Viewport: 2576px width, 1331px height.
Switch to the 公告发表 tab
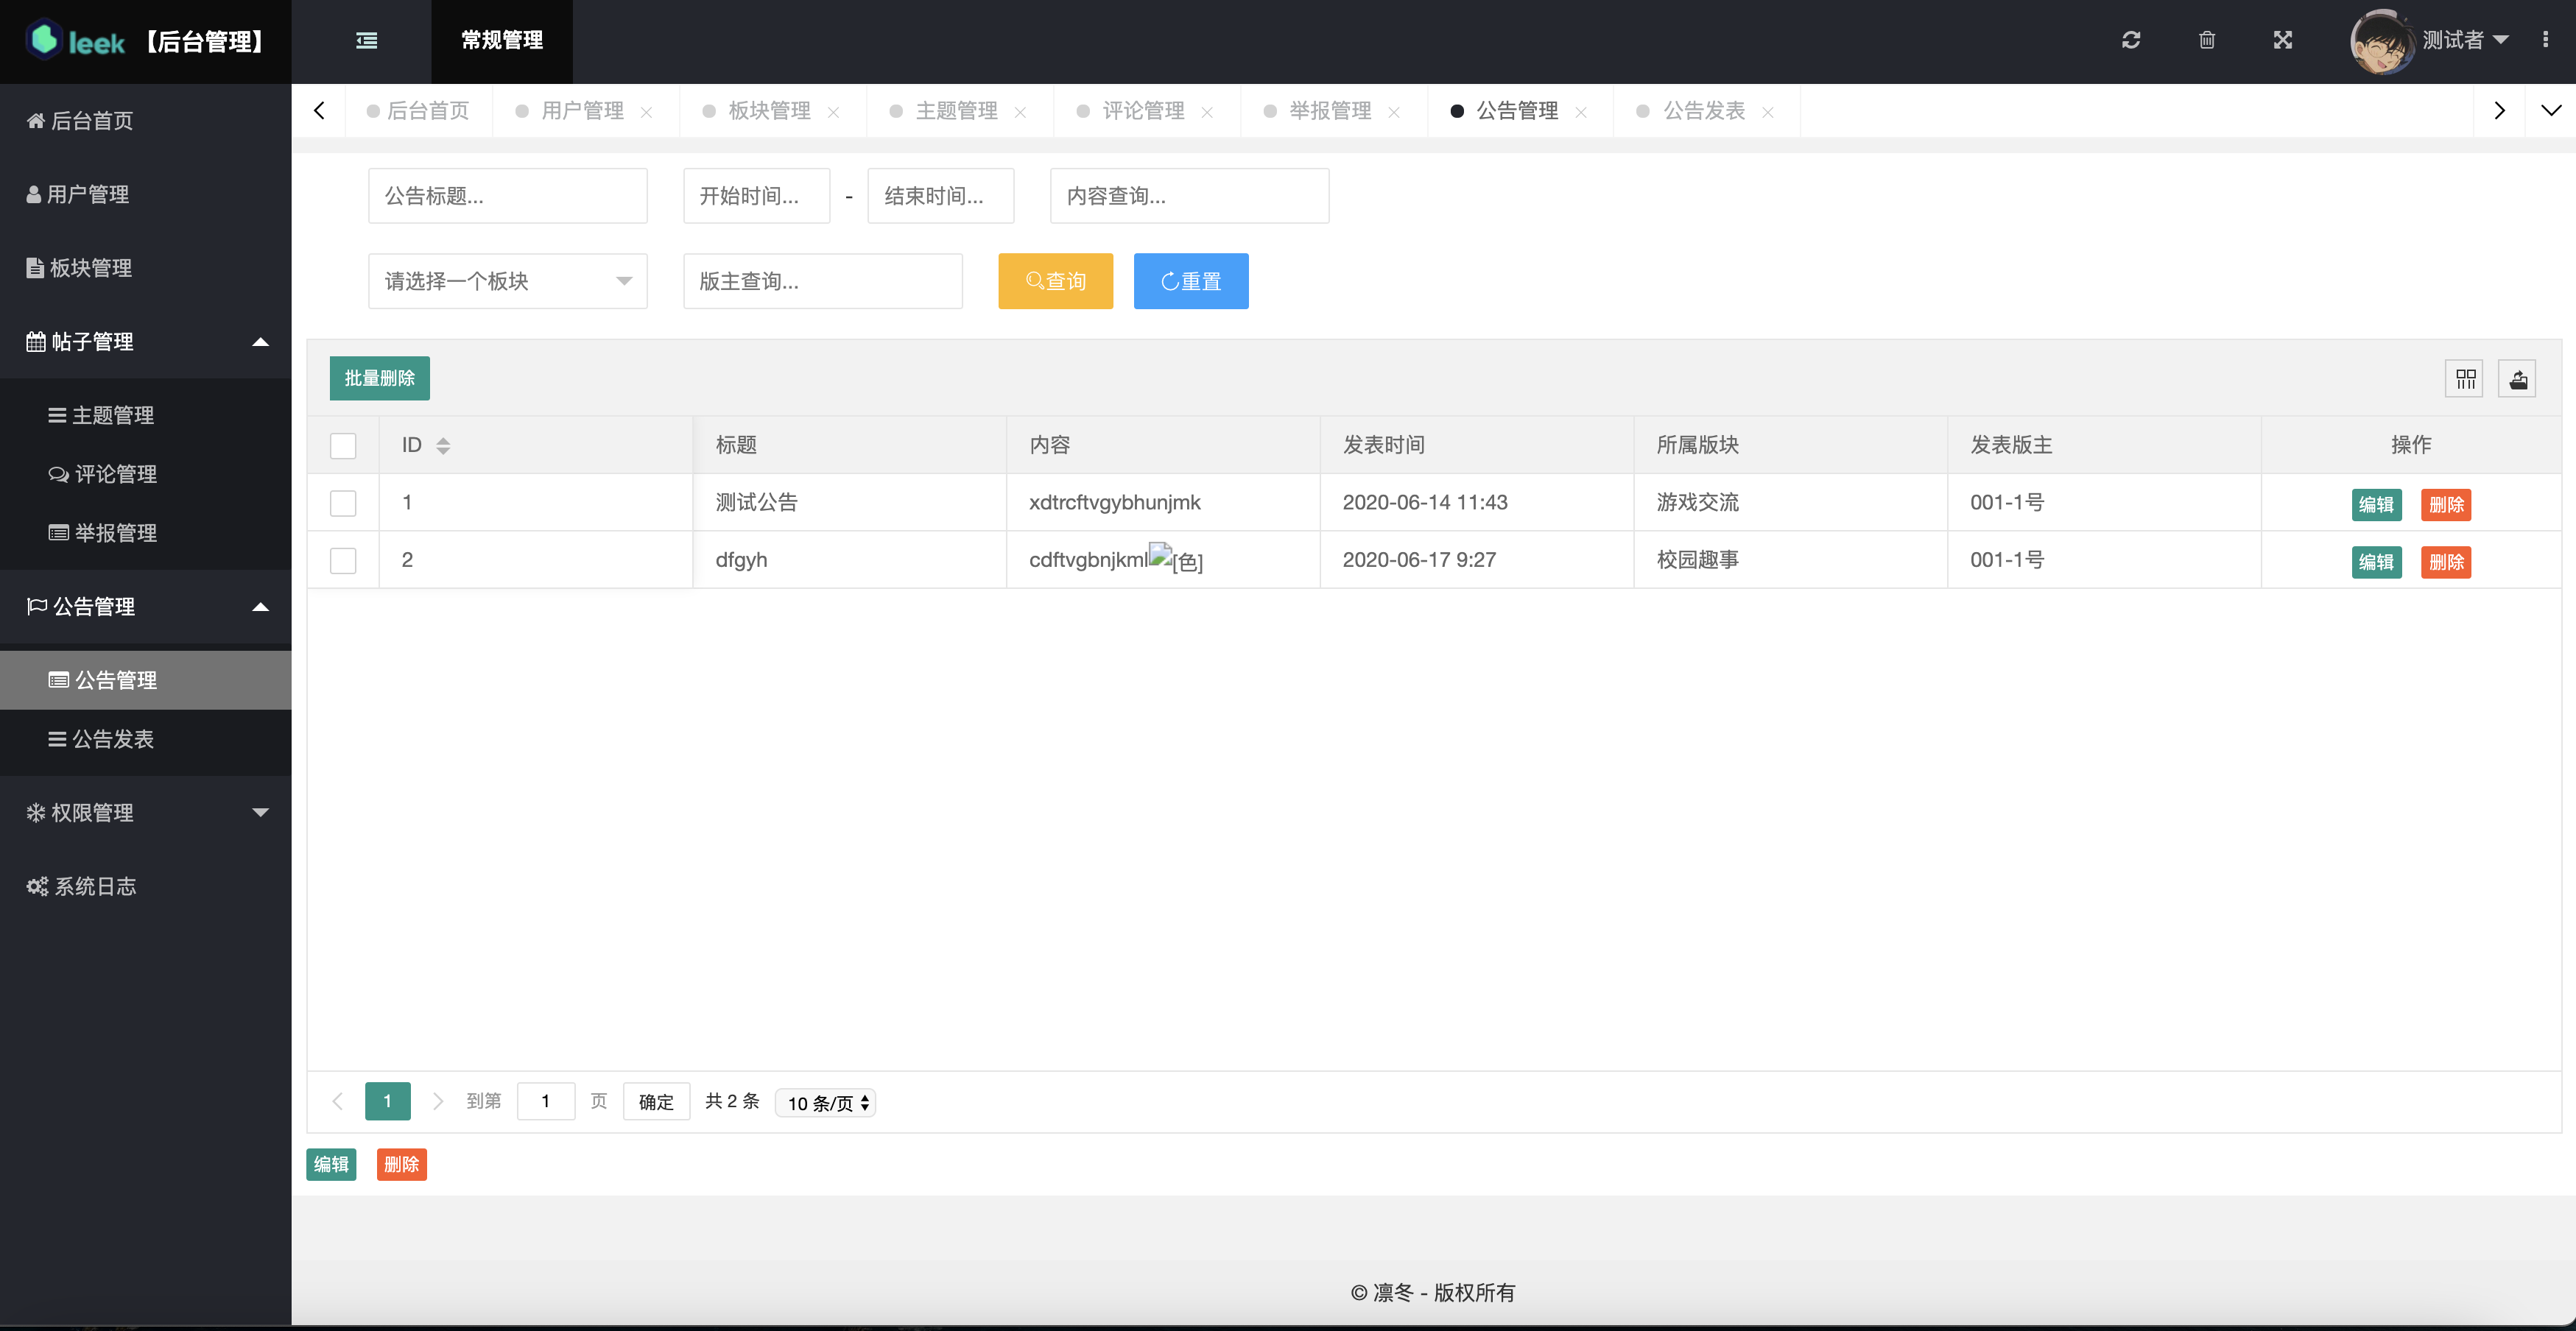tap(1704, 111)
